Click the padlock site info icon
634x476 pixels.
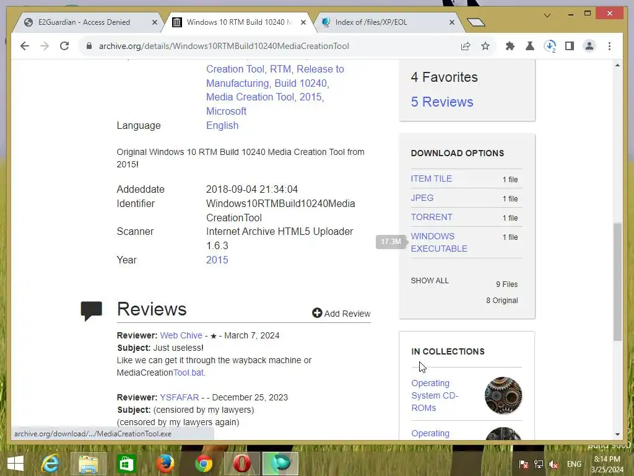coord(89,46)
